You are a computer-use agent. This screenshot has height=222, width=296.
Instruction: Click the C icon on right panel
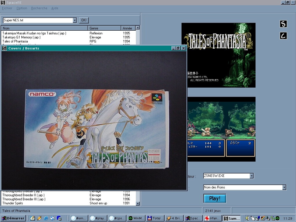point(283,36)
